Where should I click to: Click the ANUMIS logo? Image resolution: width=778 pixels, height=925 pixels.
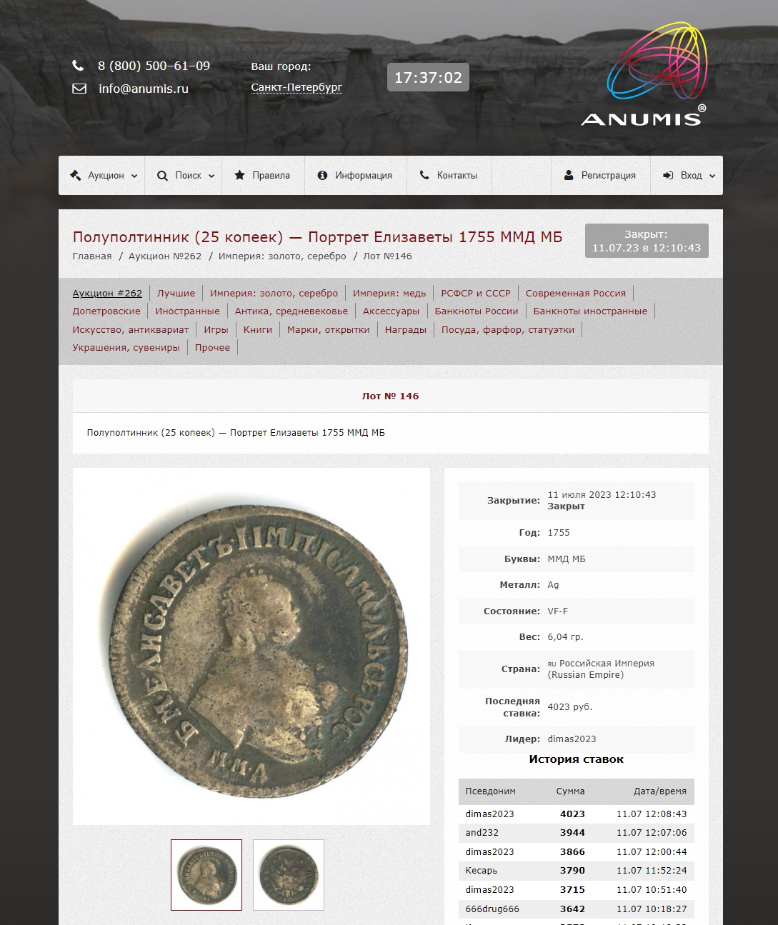coord(644,74)
